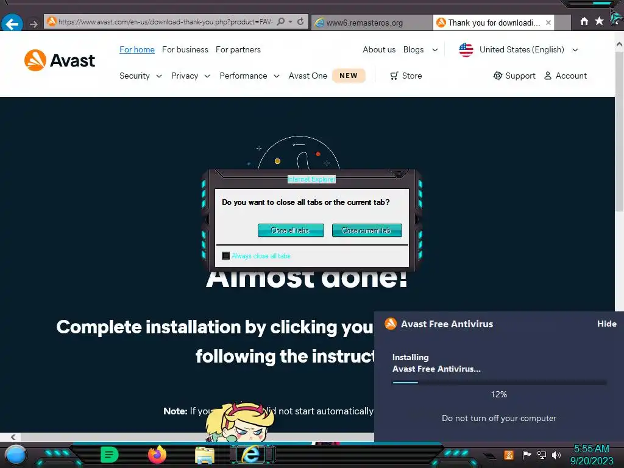Switch to the www6.remasteros.org tab
Viewport: 624px width, 468px height.
point(372,23)
